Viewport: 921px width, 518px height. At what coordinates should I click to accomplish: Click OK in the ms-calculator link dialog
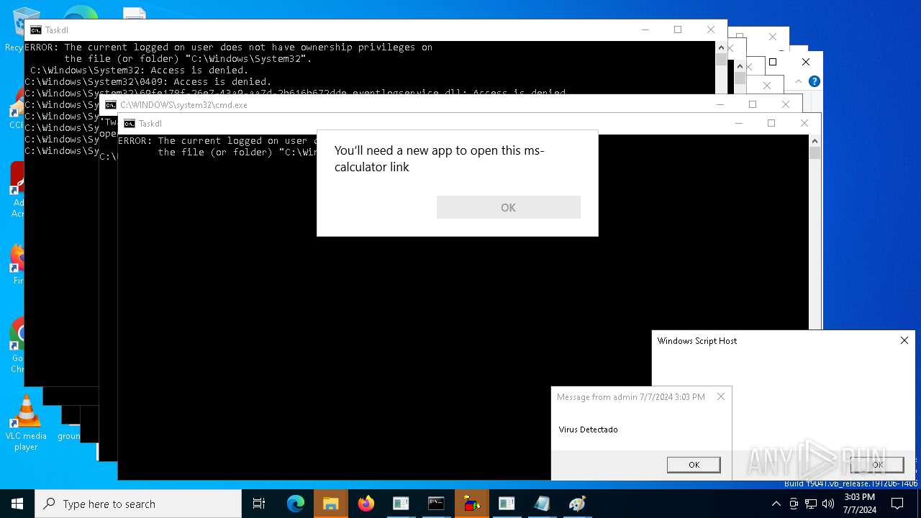click(x=508, y=207)
